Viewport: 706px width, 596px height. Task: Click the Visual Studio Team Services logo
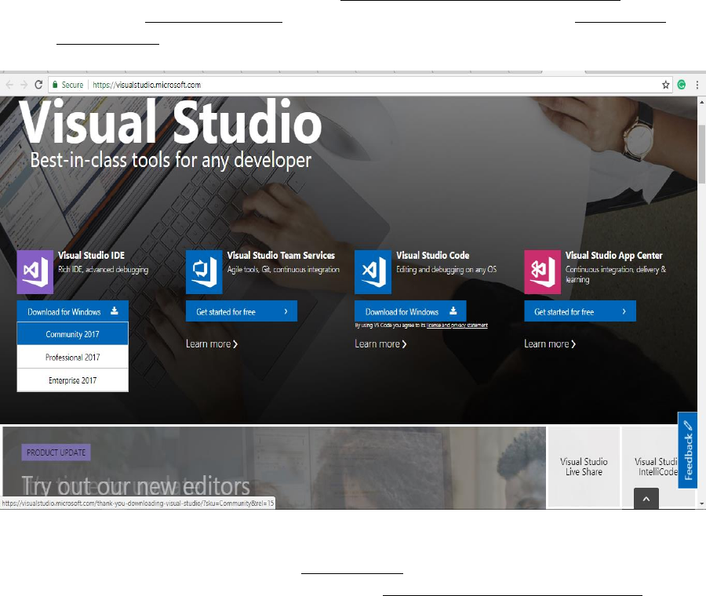click(x=204, y=272)
